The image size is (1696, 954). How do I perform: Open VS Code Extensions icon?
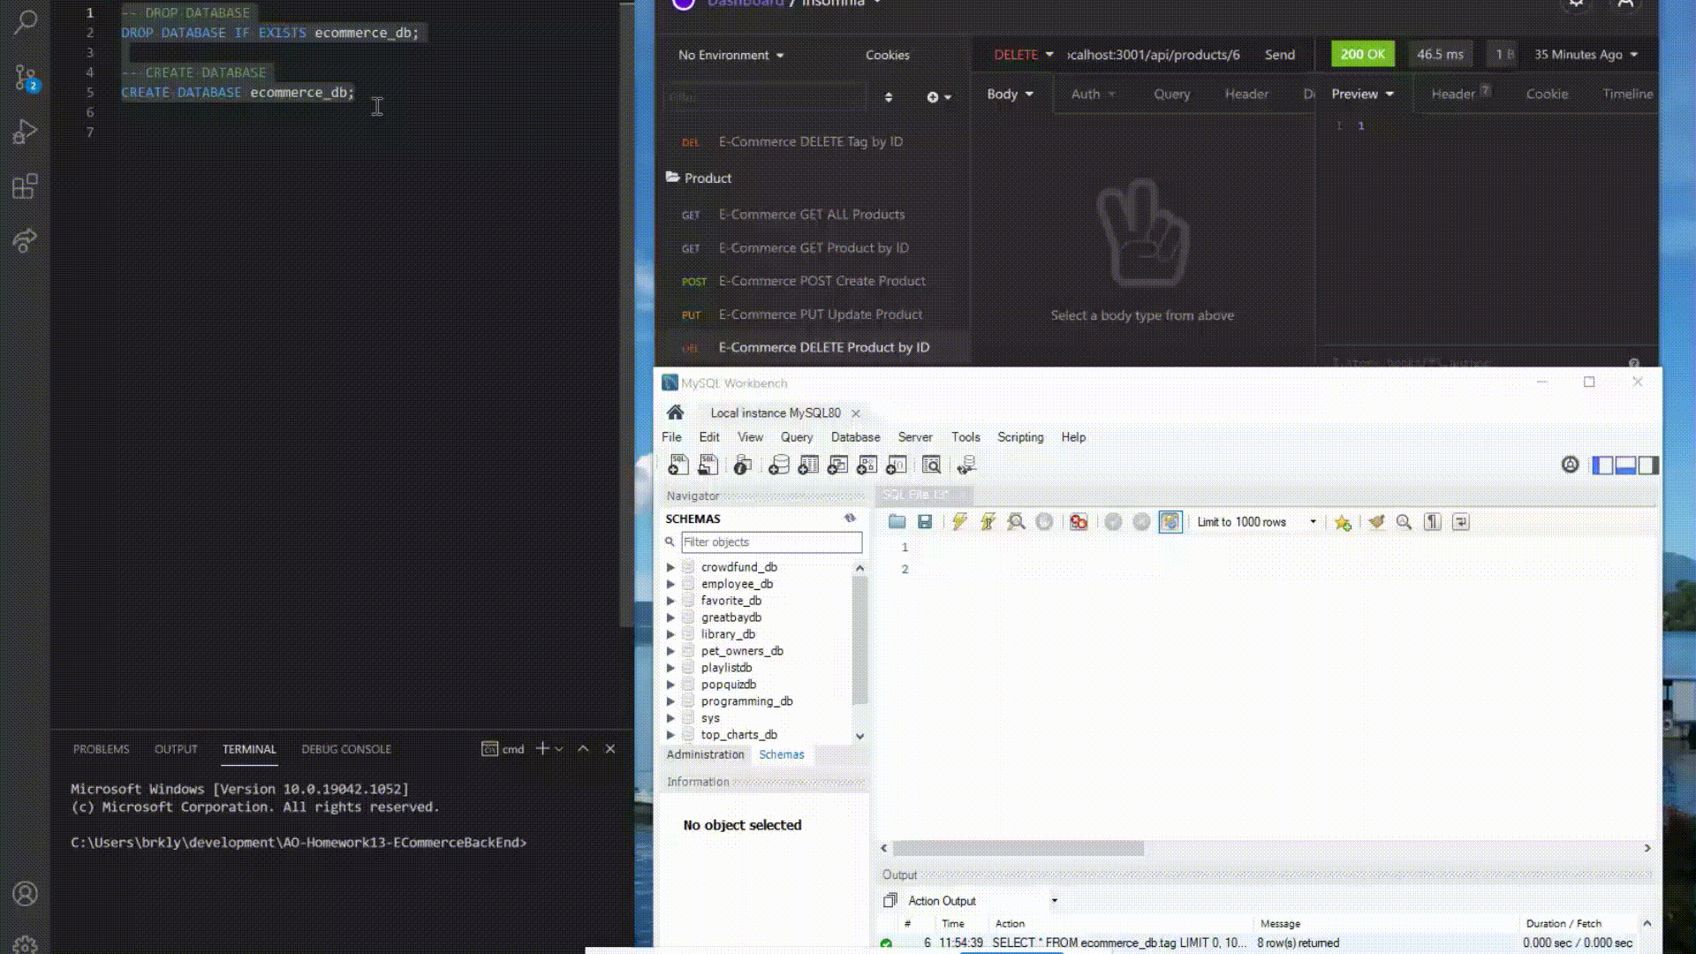[26, 186]
